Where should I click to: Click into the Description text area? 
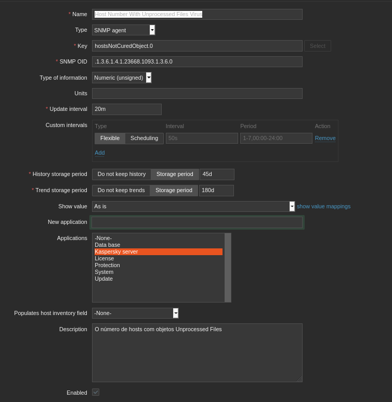coord(197,353)
